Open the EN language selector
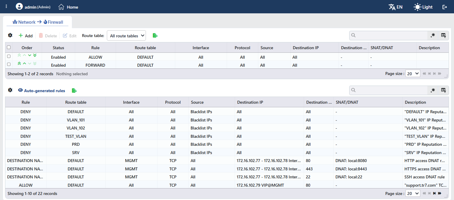Screen dimensions: 454x200 [x=395, y=7]
